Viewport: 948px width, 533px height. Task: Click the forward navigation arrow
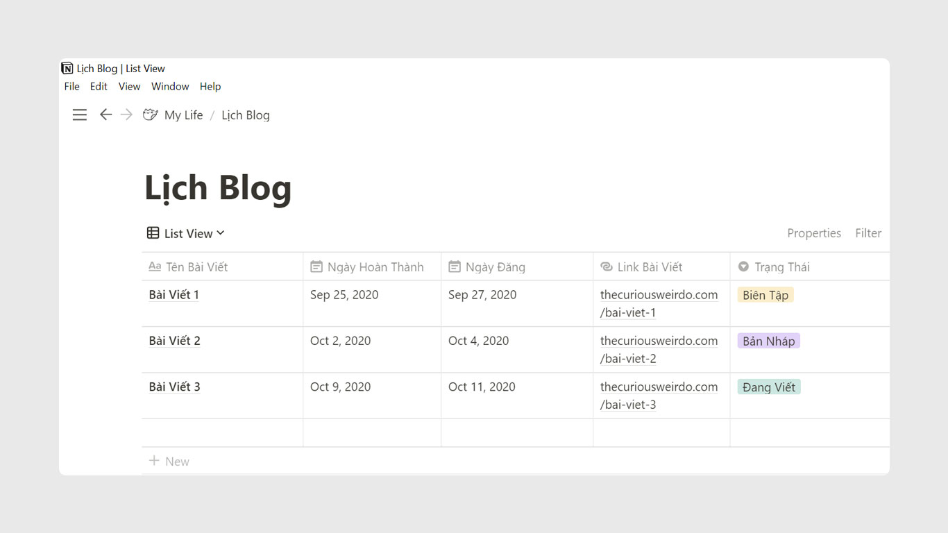(x=126, y=115)
